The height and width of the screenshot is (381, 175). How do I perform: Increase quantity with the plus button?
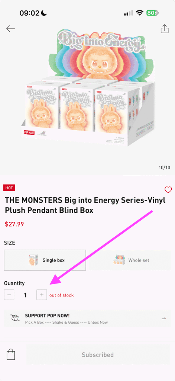[x=42, y=295]
